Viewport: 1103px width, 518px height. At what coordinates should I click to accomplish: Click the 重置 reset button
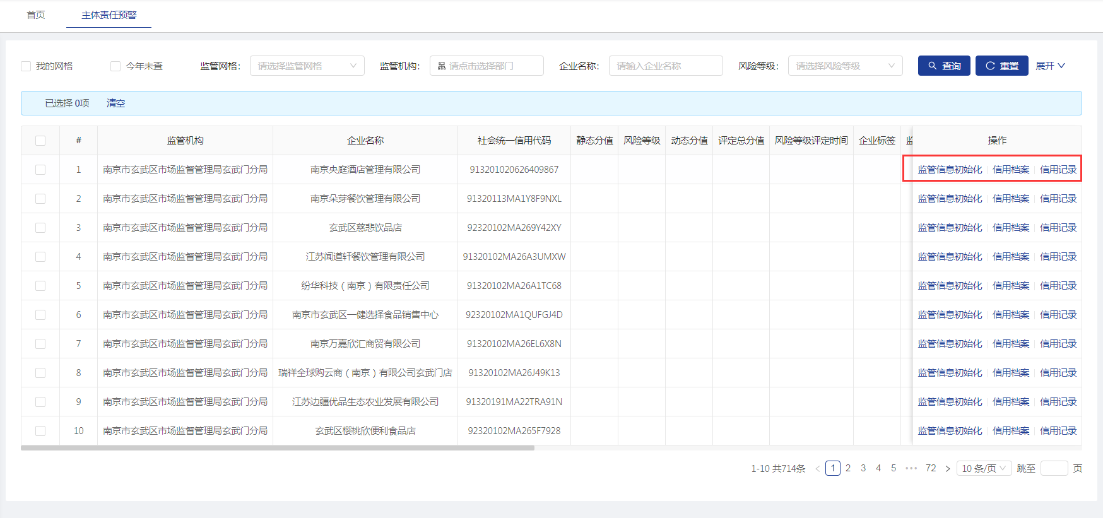(1001, 66)
